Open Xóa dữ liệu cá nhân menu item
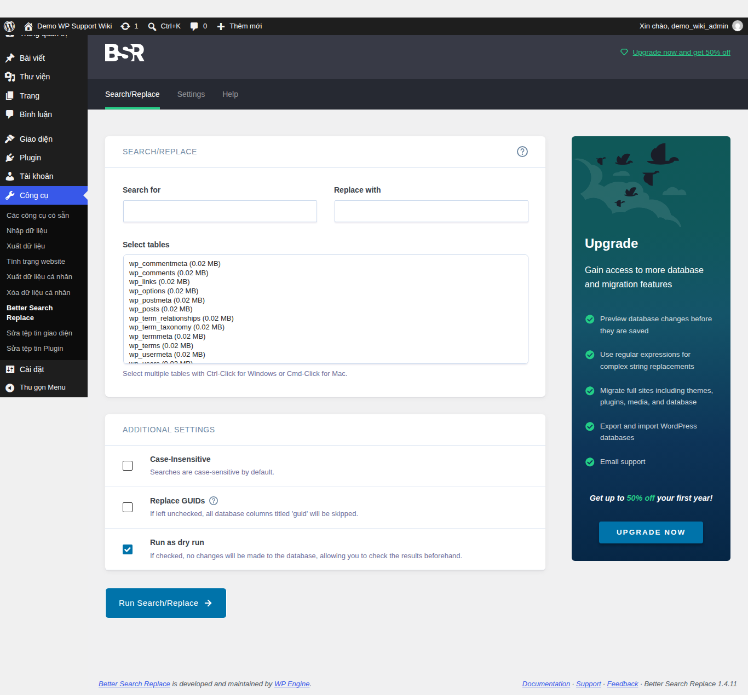Viewport: 748px width, 695px height. click(38, 293)
